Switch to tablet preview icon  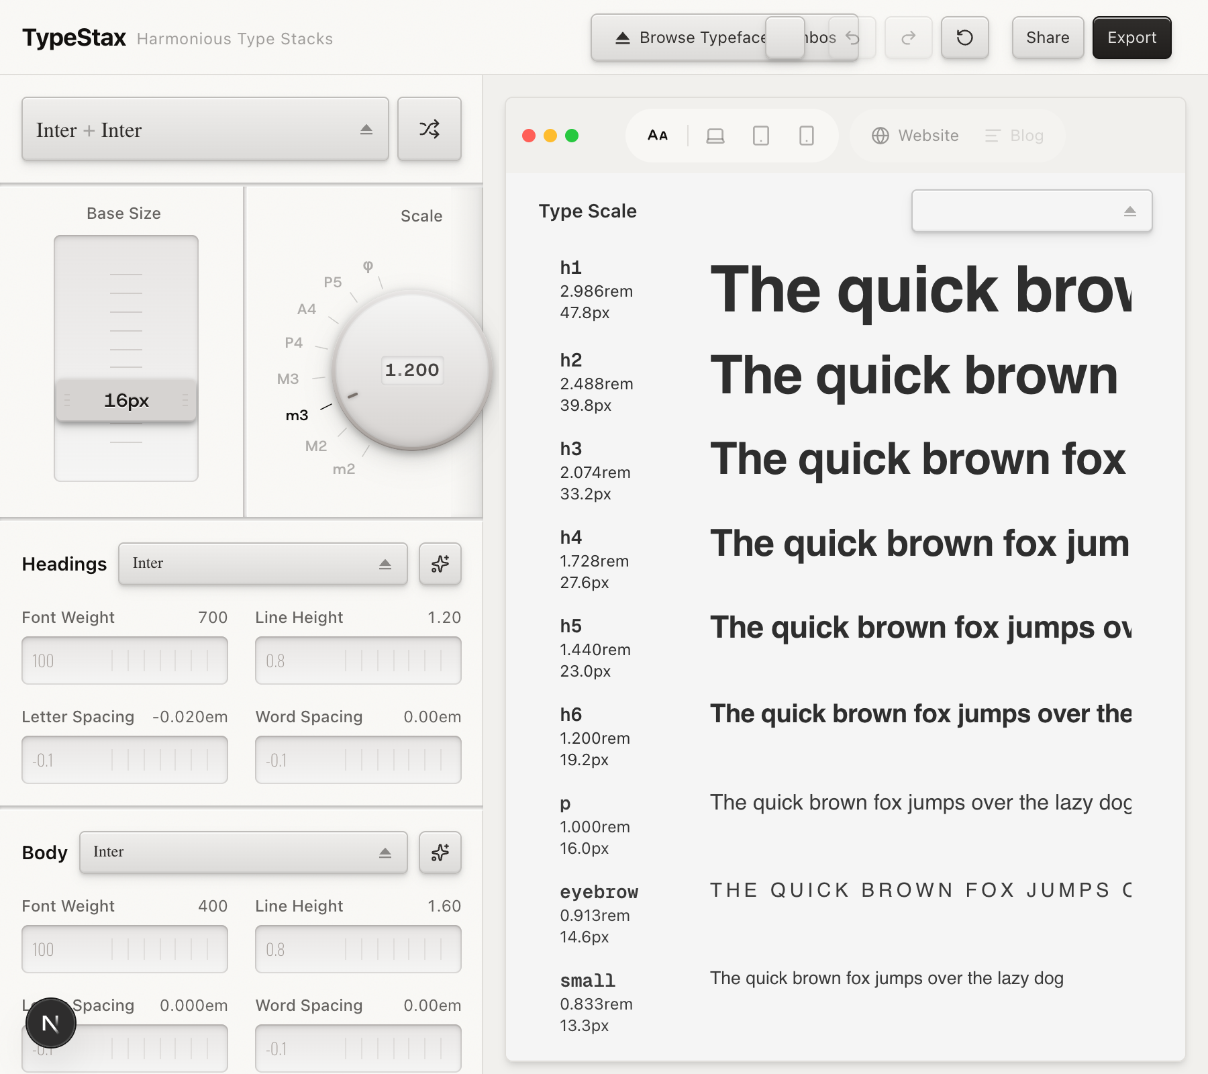761,136
